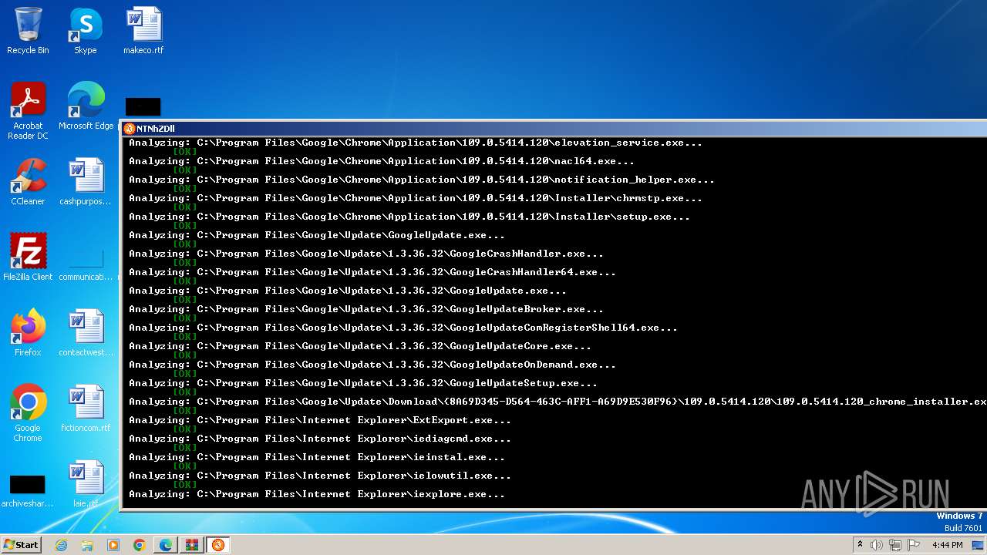Screen dimensions: 987x555
Task: Open Acrobat Reader DC shortcut
Action: 28,111
